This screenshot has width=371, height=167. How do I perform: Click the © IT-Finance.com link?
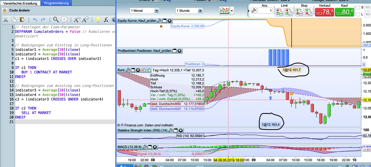130,125
